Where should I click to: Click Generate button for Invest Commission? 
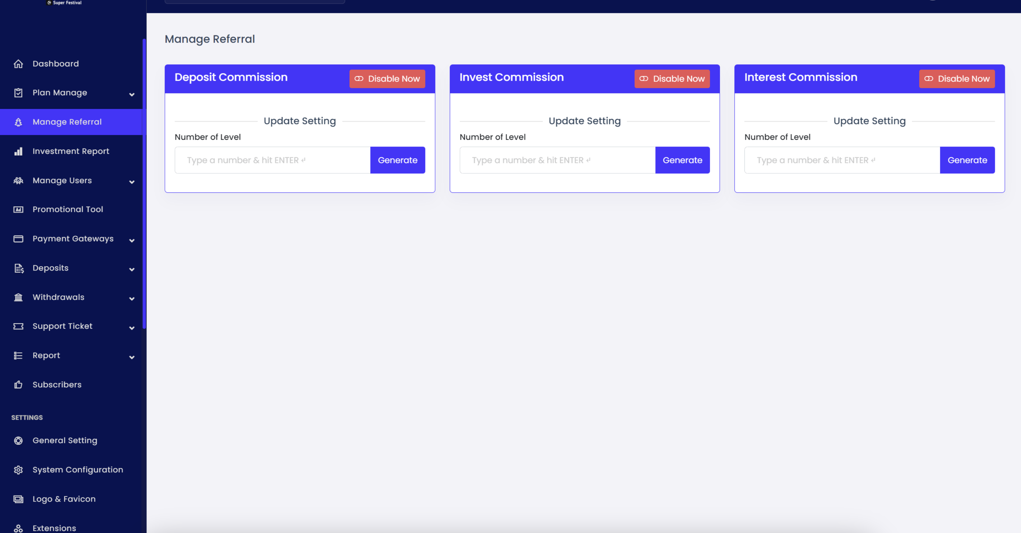(x=682, y=160)
